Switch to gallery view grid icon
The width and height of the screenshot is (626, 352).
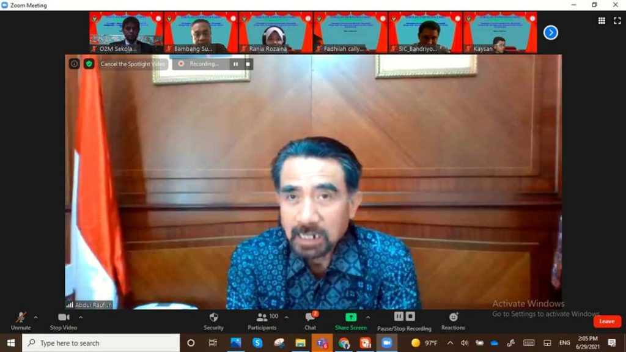coord(602,21)
